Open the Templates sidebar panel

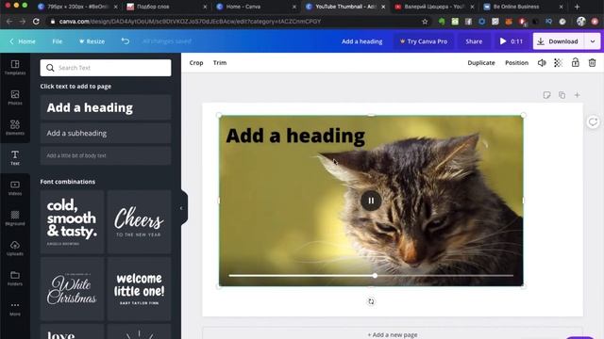click(15, 67)
